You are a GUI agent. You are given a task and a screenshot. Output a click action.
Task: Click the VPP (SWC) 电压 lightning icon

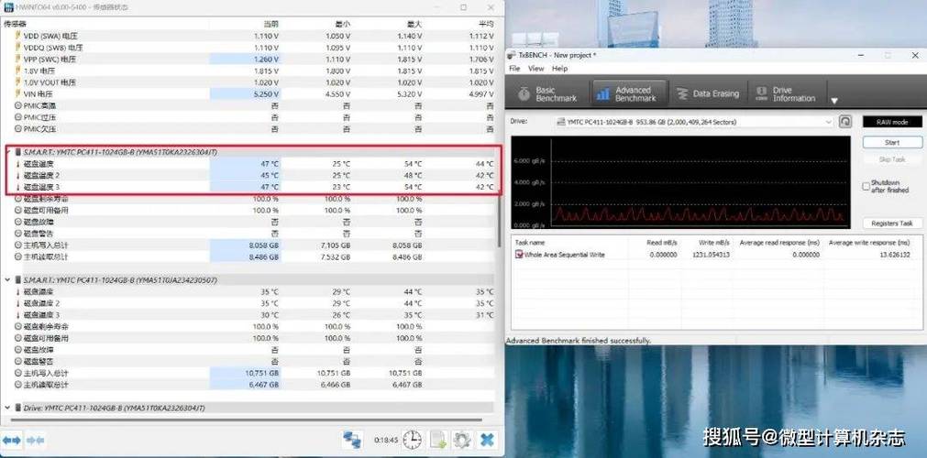point(17,60)
